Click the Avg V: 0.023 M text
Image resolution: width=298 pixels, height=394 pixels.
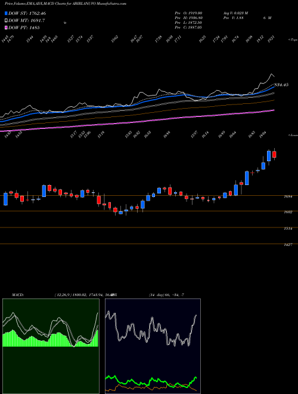(235, 13)
